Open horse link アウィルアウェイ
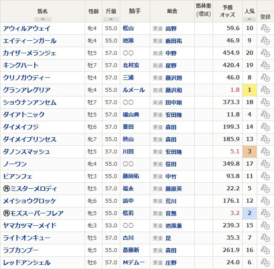 pos(27,28)
